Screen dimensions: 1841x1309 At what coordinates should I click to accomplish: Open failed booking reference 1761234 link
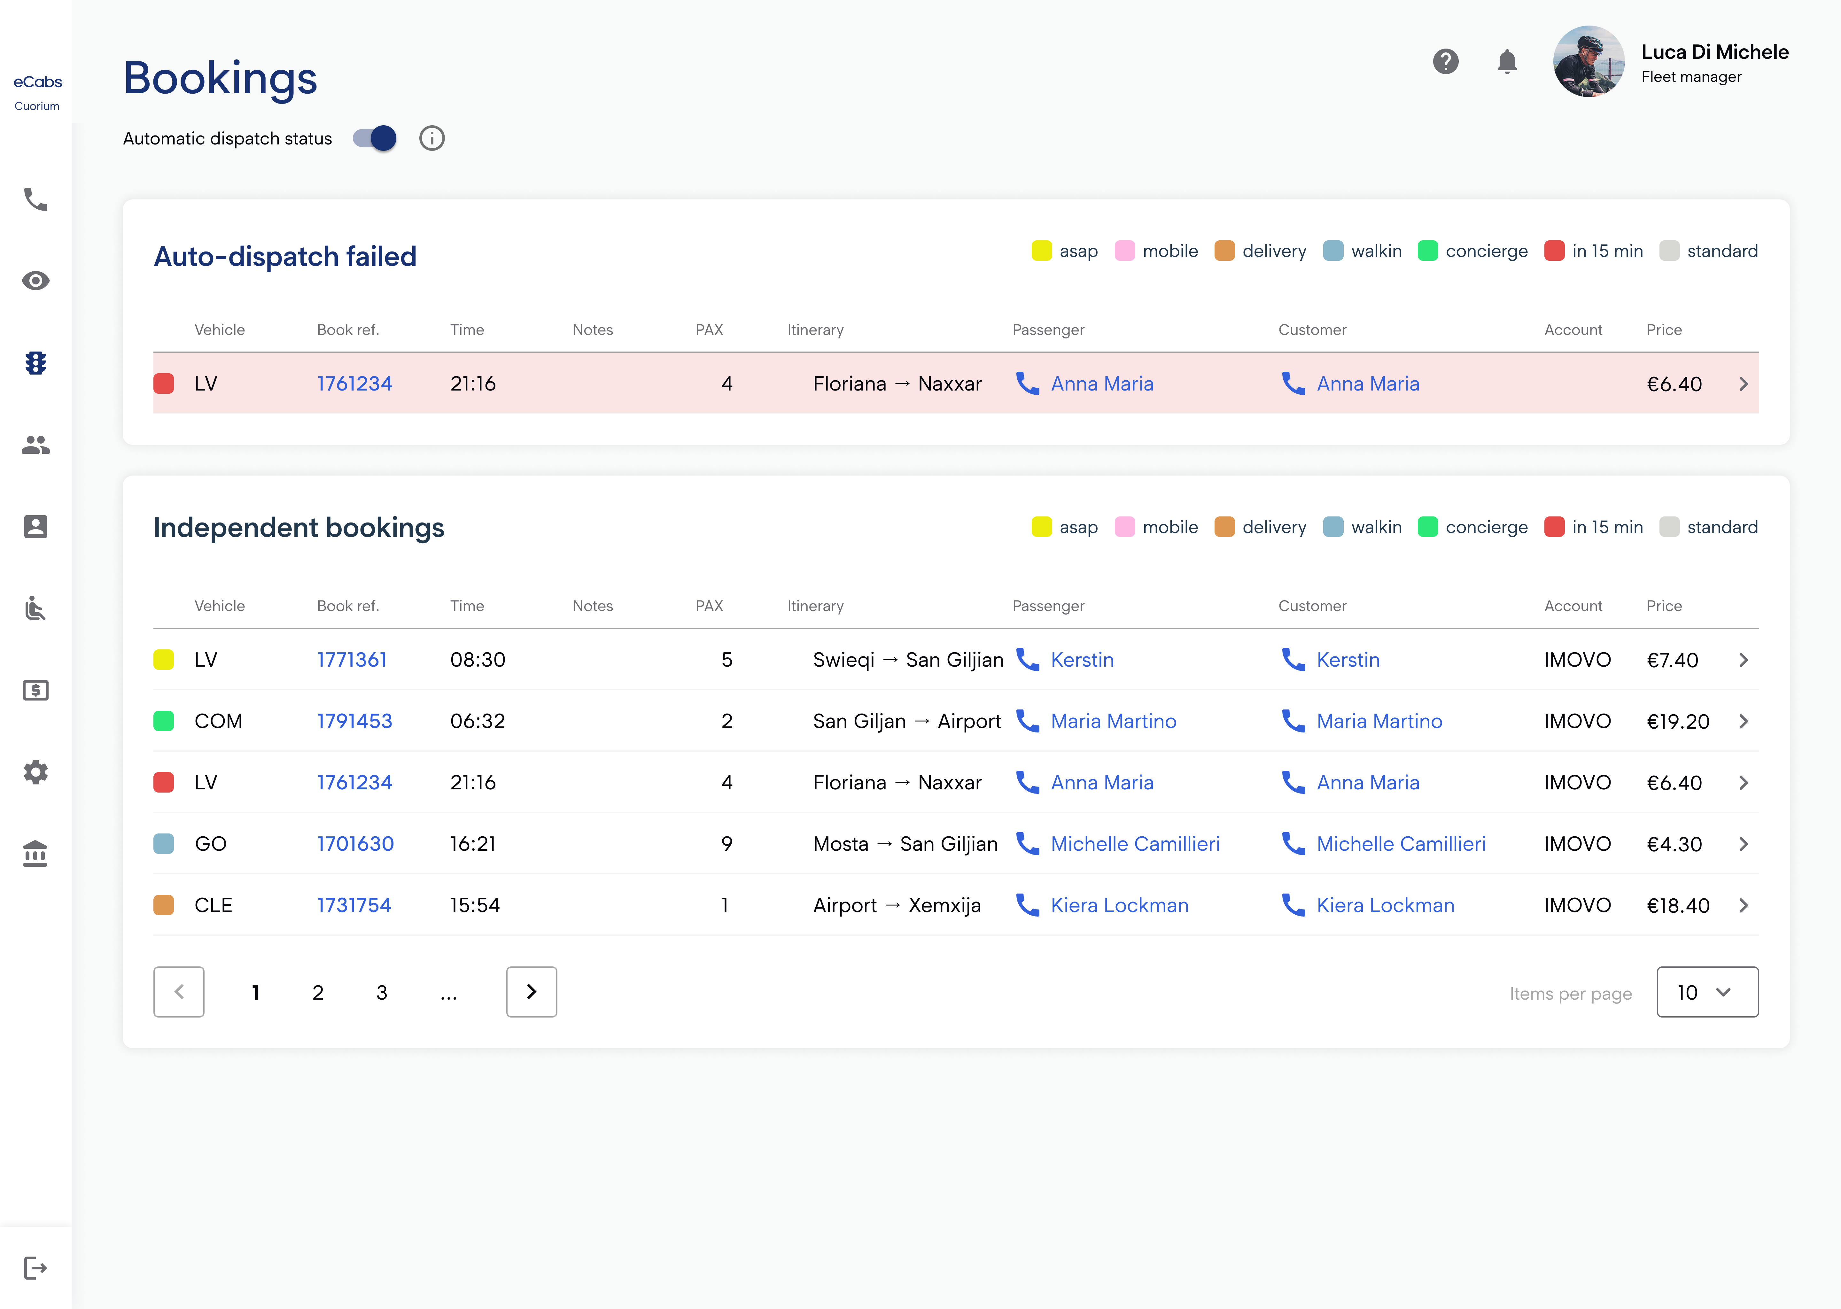tap(355, 384)
